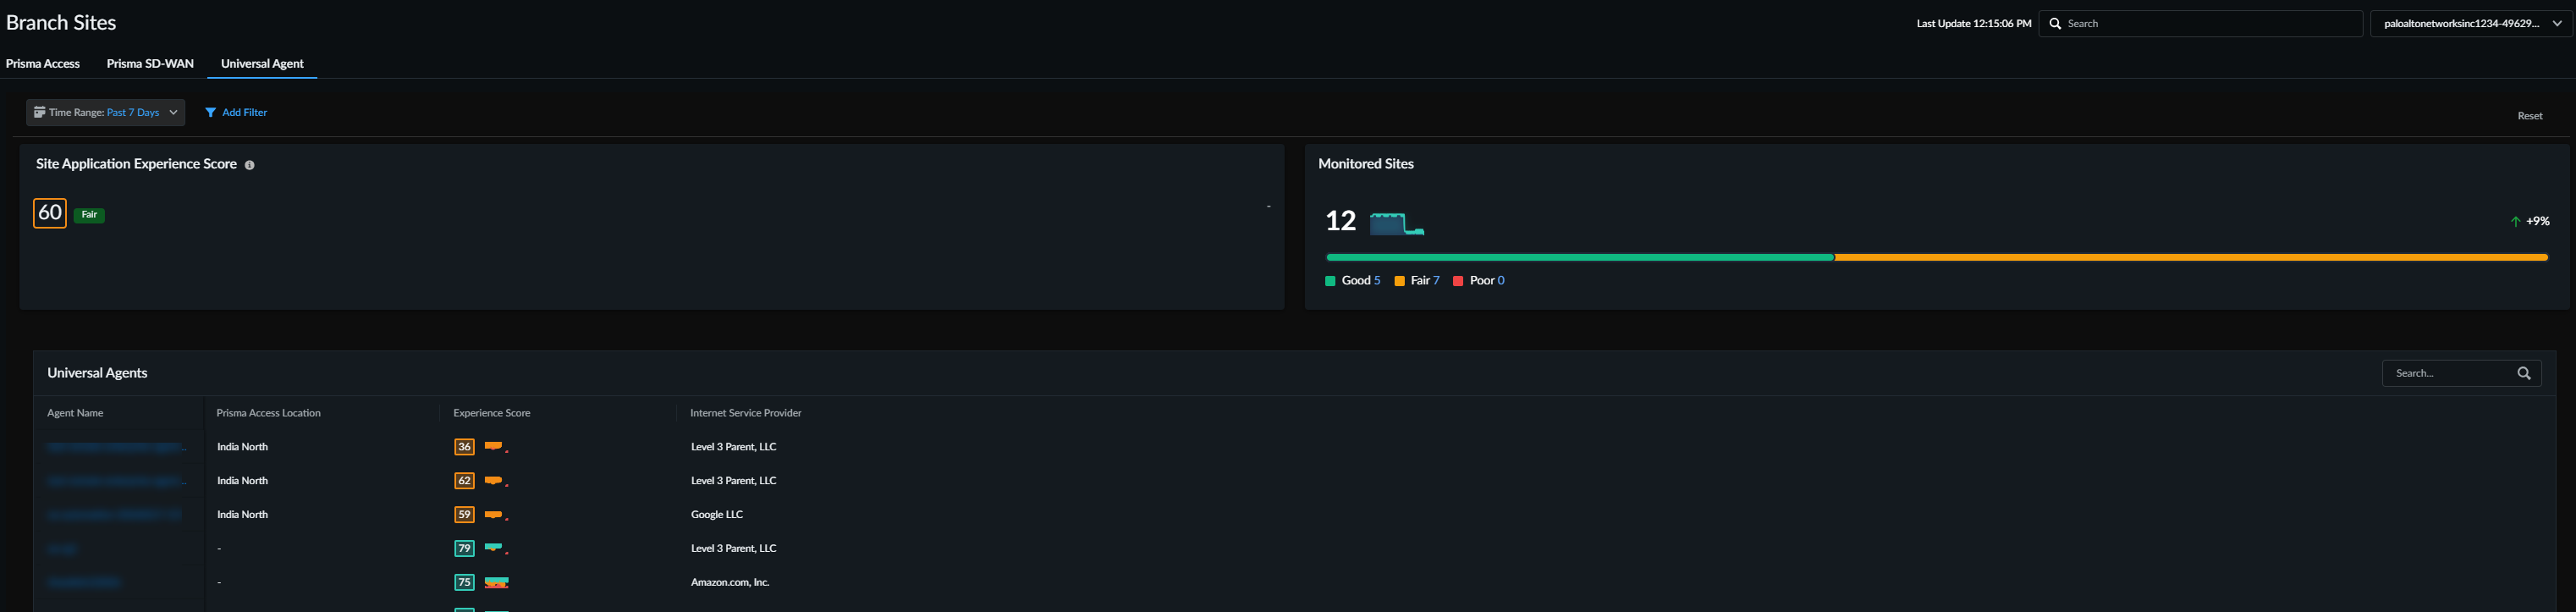
Task: Click the green up arrow beside +9%
Action: [2515, 222]
